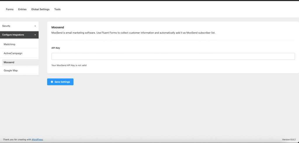Viewport: 299px width, 143px height.
Task: Open the Forms menu item
Action: [10, 9]
